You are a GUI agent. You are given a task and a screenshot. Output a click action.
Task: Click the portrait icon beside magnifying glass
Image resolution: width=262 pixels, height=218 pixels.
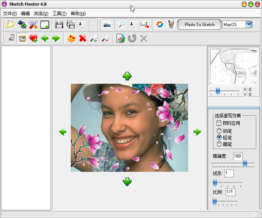point(133,25)
